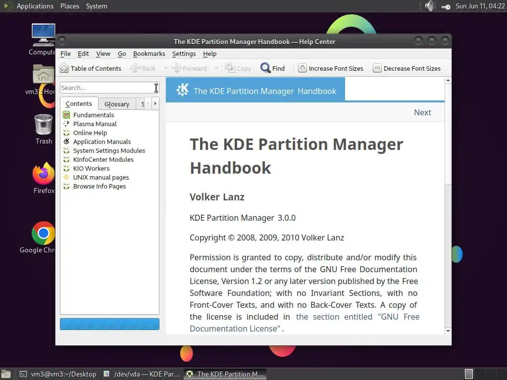Click the Application Manuals KDE icon
The image size is (507, 380).
pyautogui.click(x=66, y=142)
